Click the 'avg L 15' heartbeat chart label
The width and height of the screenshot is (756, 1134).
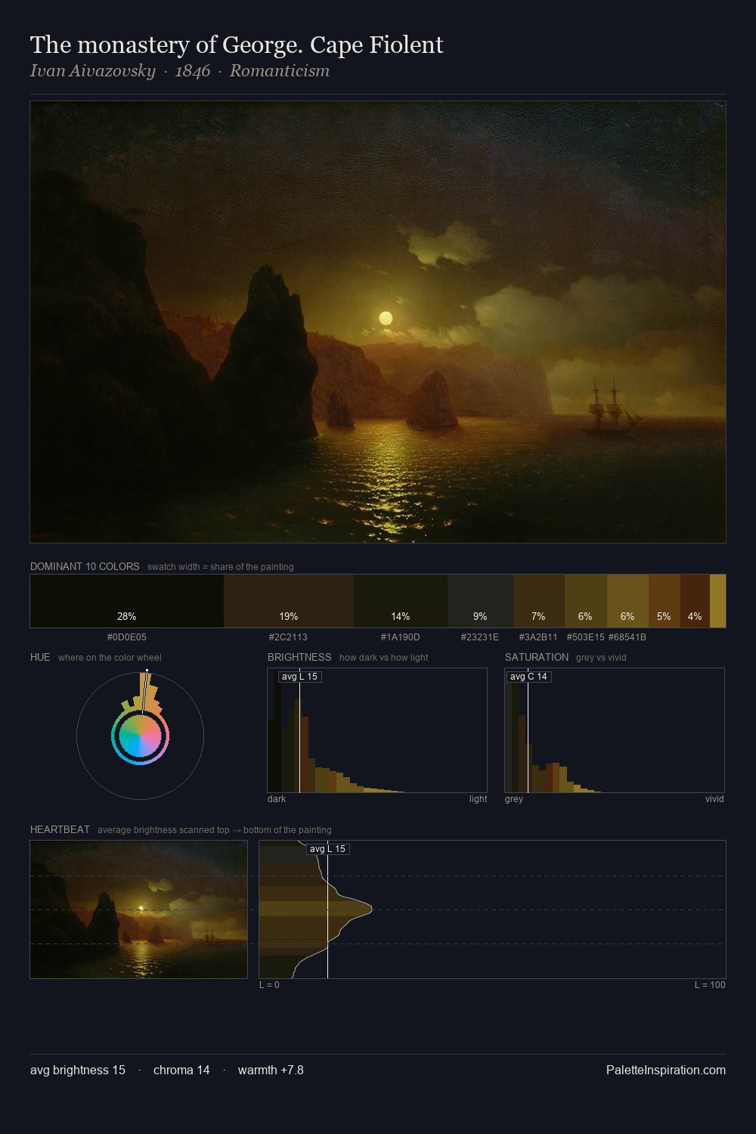coord(328,849)
